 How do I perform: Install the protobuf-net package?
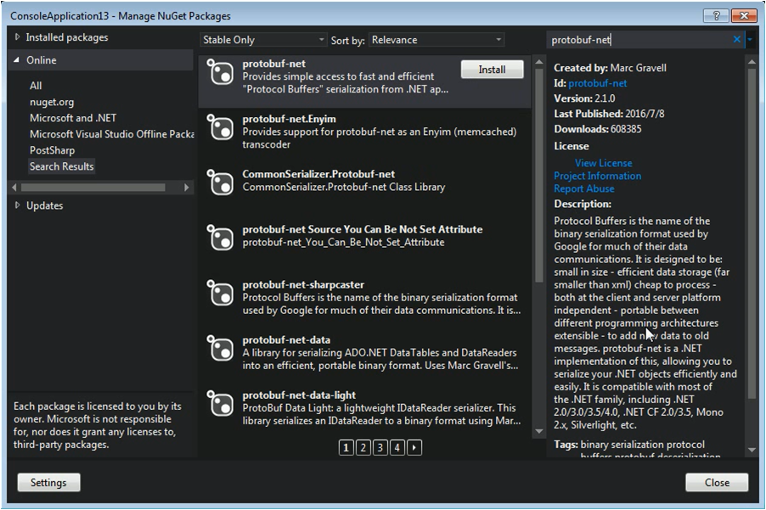492,70
